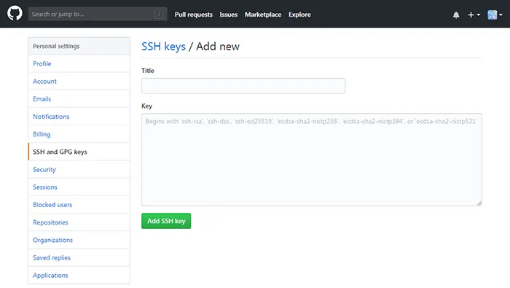The width and height of the screenshot is (510, 288).
Task: Open Security settings
Action: coord(79,170)
